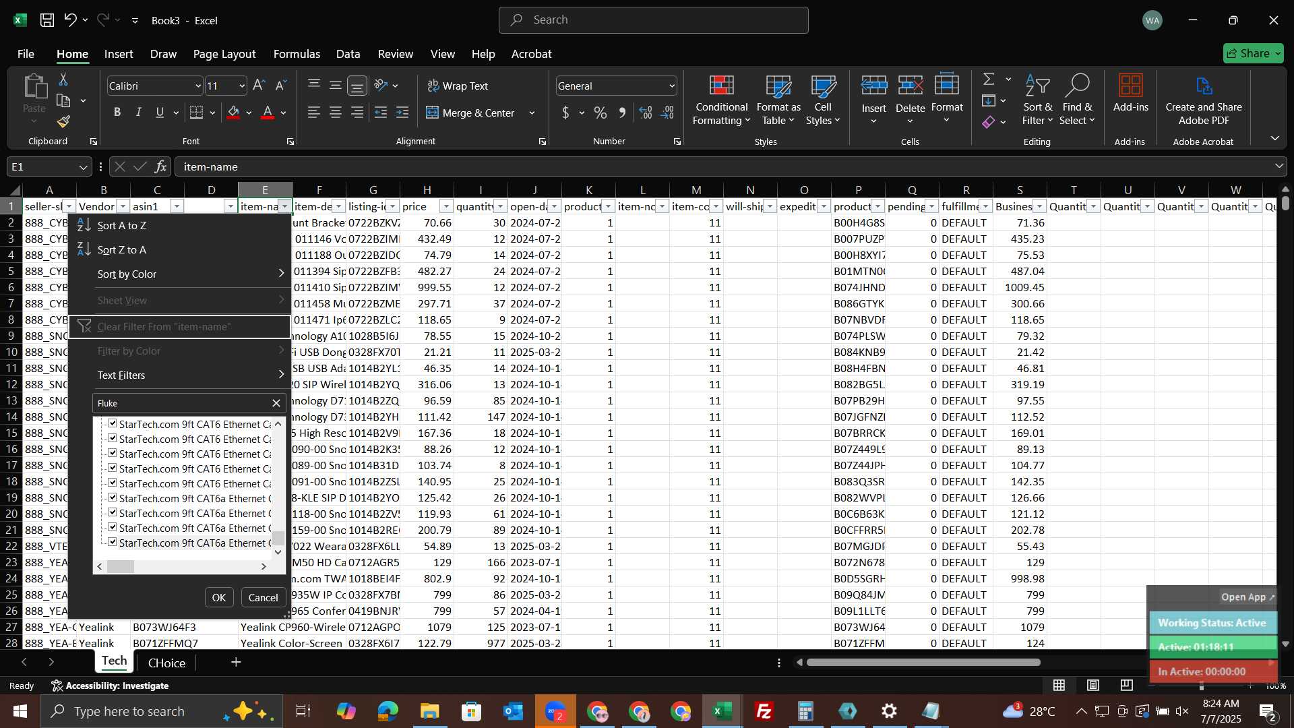Screen dimensions: 1294x728
Task: Open the Add-ins icon
Action: coord(1130,93)
